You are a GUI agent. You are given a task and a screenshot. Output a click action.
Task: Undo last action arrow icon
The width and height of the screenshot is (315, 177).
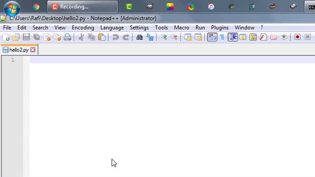coord(116,37)
